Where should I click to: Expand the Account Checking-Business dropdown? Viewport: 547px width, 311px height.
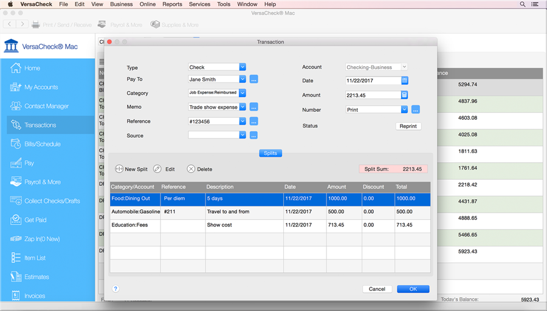pyautogui.click(x=404, y=67)
